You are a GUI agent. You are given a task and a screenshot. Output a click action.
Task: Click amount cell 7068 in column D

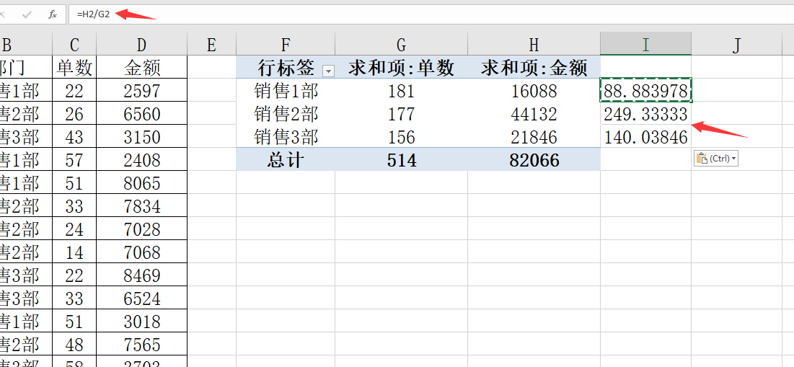pyautogui.click(x=142, y=252)
